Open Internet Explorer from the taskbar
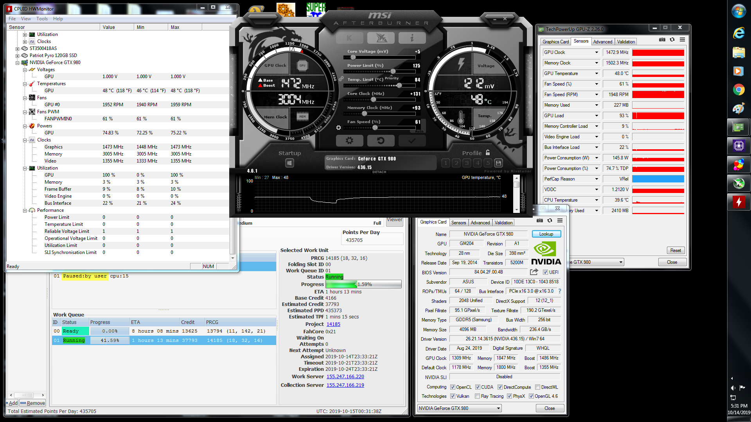Image resolution: width=751 pixels, height=422 pixels. [738, 33]
